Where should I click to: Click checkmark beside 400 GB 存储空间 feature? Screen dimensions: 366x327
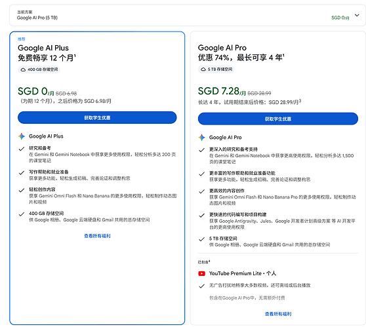(x=22, y=214)
